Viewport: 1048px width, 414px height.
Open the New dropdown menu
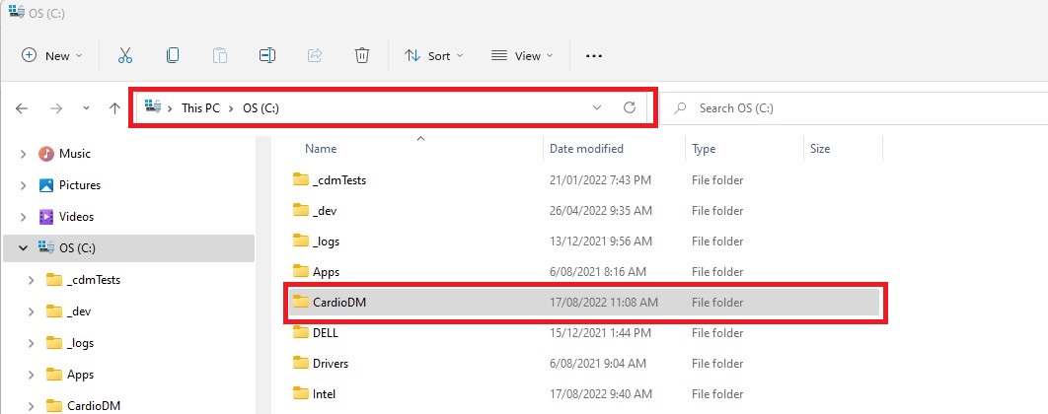coord(52,56)
